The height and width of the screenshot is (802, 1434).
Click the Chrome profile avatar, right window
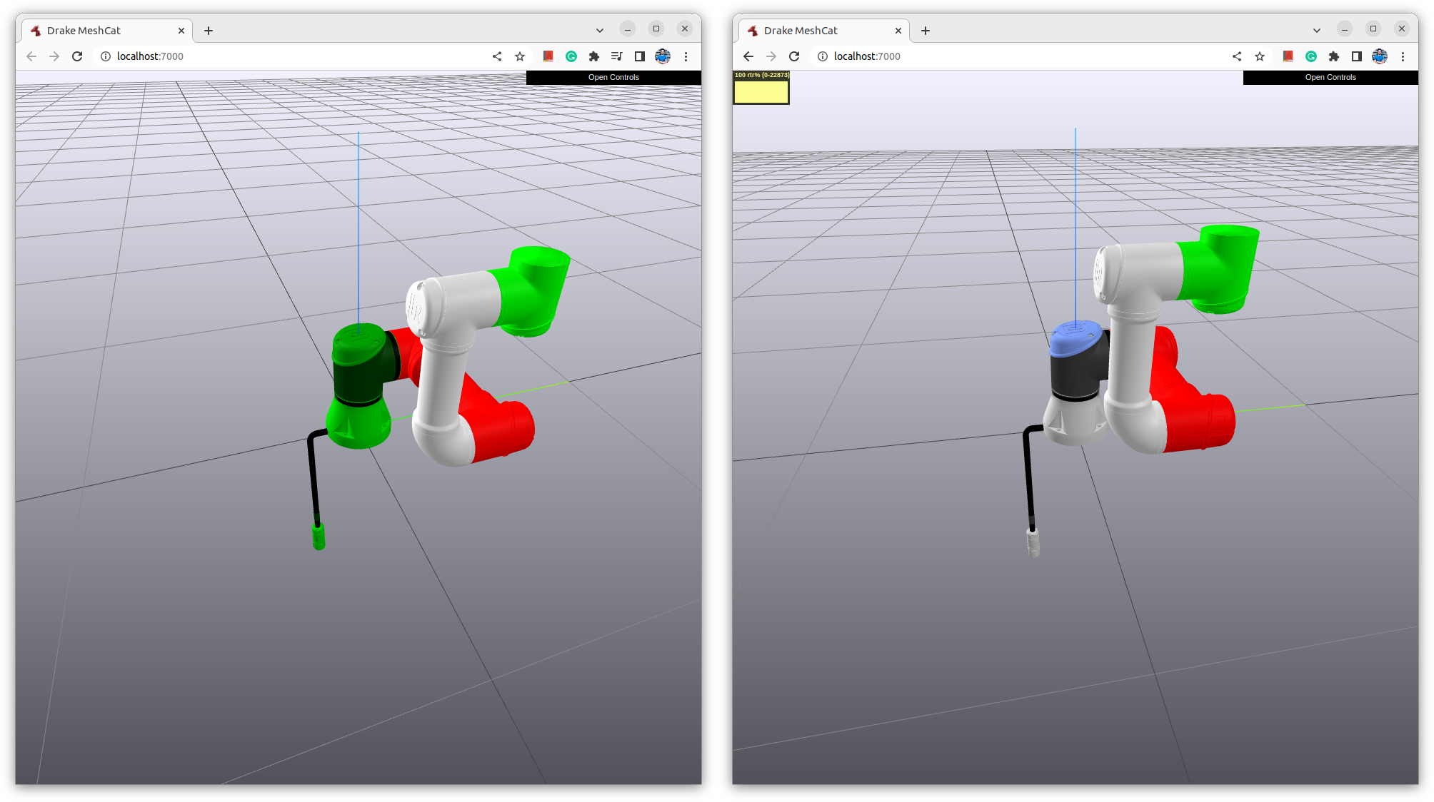pos(1379,56)
